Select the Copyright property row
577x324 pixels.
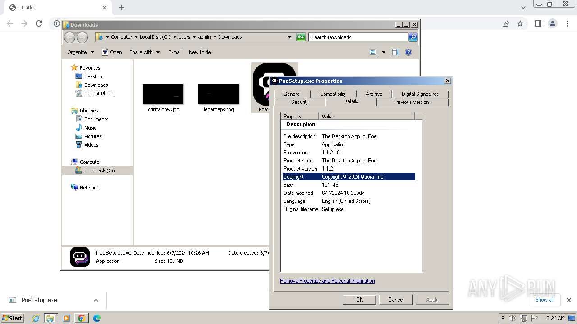point(349,177)
